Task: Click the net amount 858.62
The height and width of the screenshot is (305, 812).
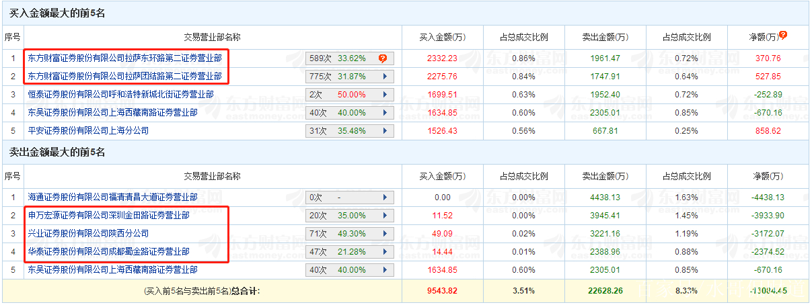Action: [768, 130]
